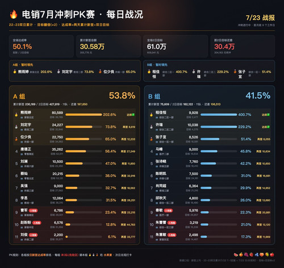The width and height of the screenshot is (284, 268).
Task: Click the name 张诗晓 in B组 list
Action: tap(161, 161)
